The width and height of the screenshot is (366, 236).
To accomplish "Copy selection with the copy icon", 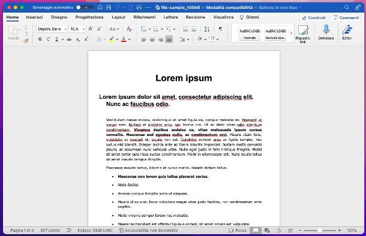I will (26, 34).
